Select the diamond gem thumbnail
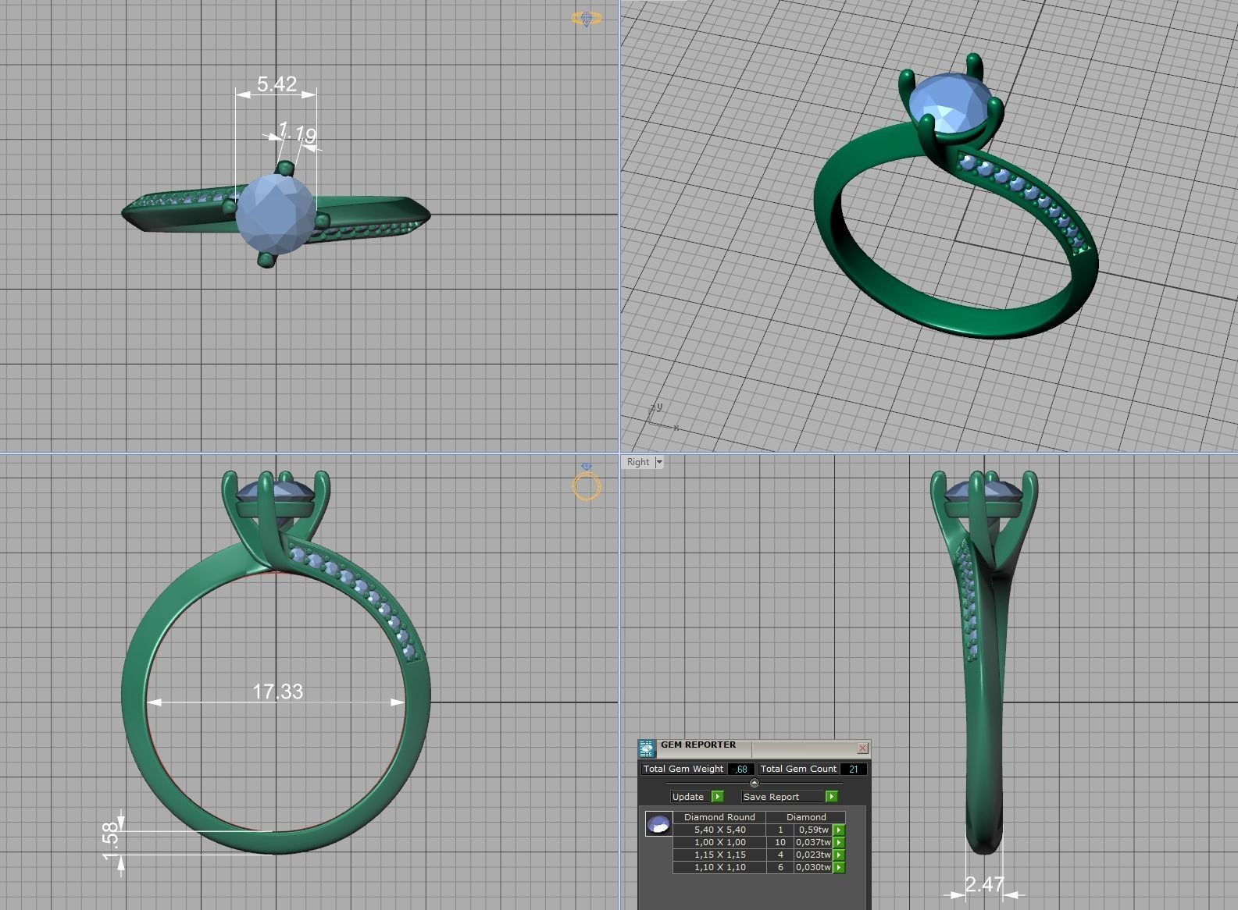1238x910 pixels. [x=658, y=823]
